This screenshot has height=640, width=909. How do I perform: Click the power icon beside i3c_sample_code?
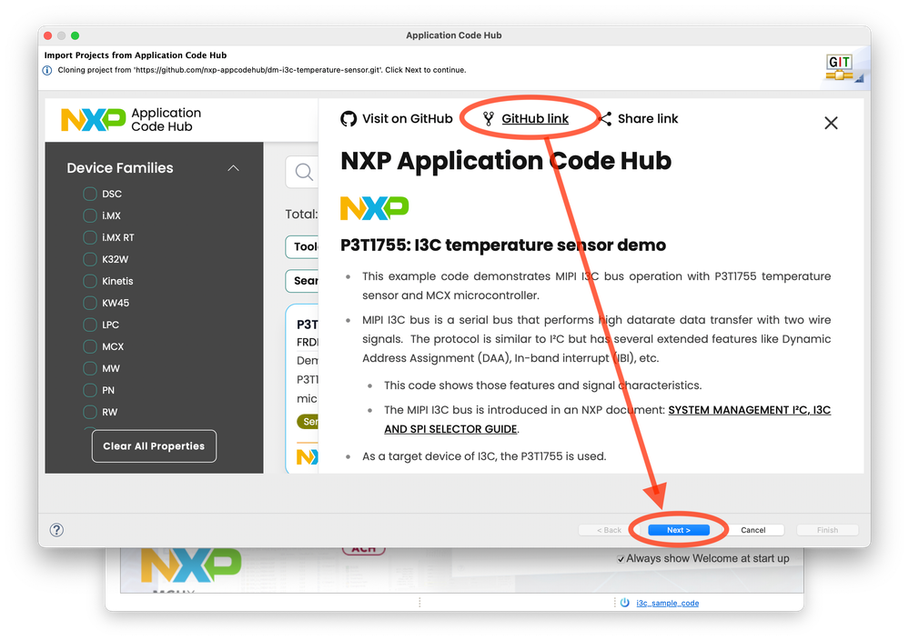[x=624, y=603]
